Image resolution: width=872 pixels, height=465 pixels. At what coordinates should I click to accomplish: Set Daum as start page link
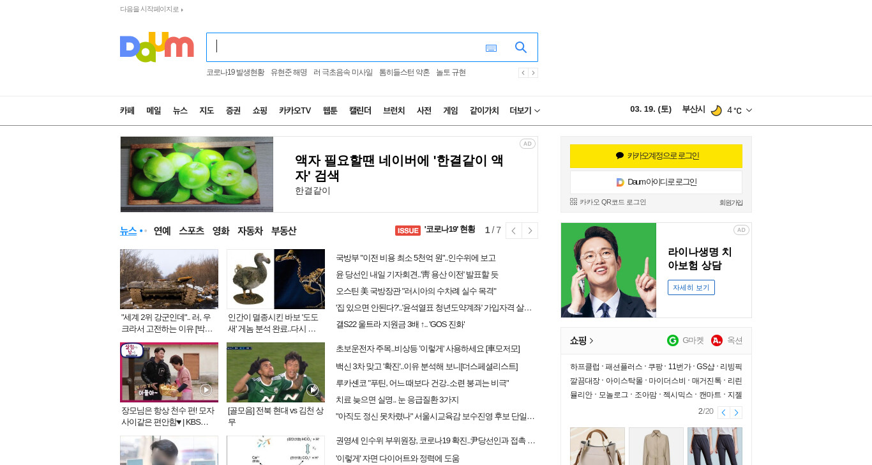151,9
